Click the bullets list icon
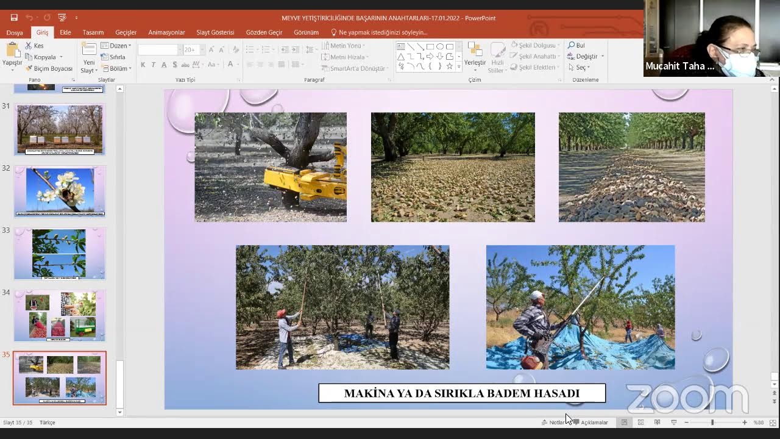Viewport: 780px width, 439px height. point(251,49)
